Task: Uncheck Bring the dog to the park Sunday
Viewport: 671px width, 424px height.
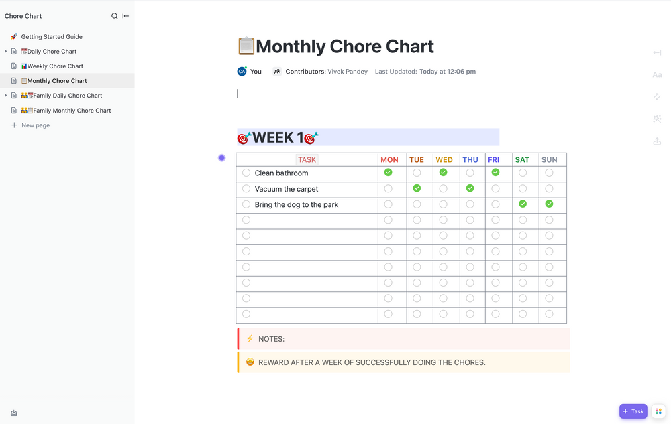Action: tap(548, 204)
